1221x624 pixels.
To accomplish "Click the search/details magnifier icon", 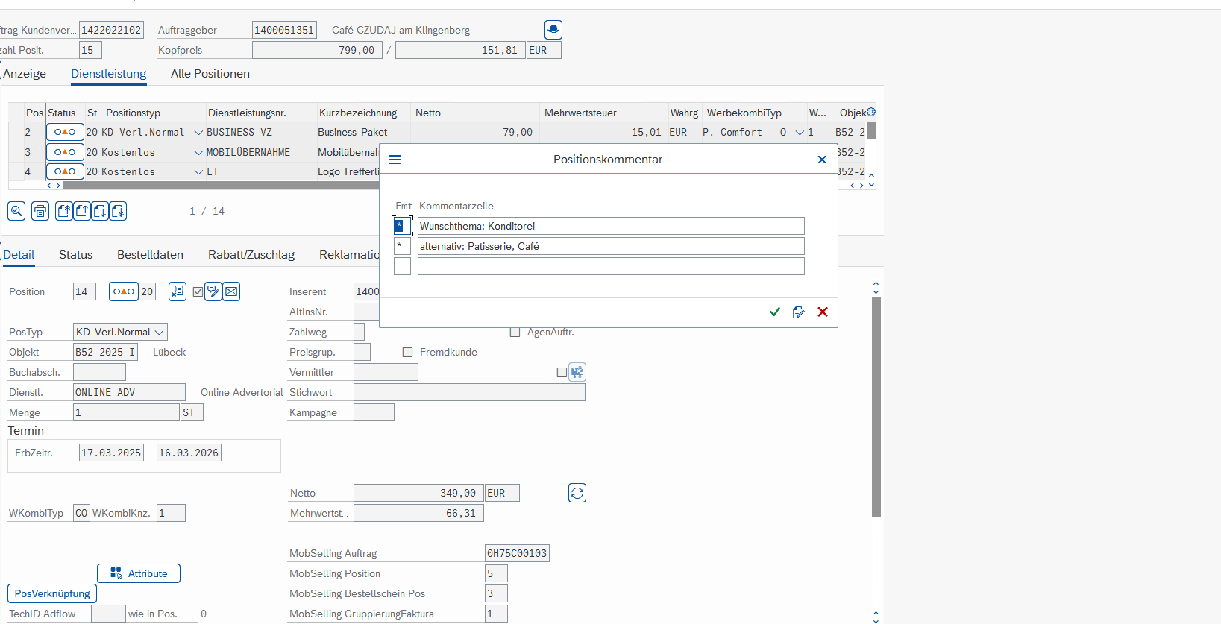I will [x=16, y=211].
